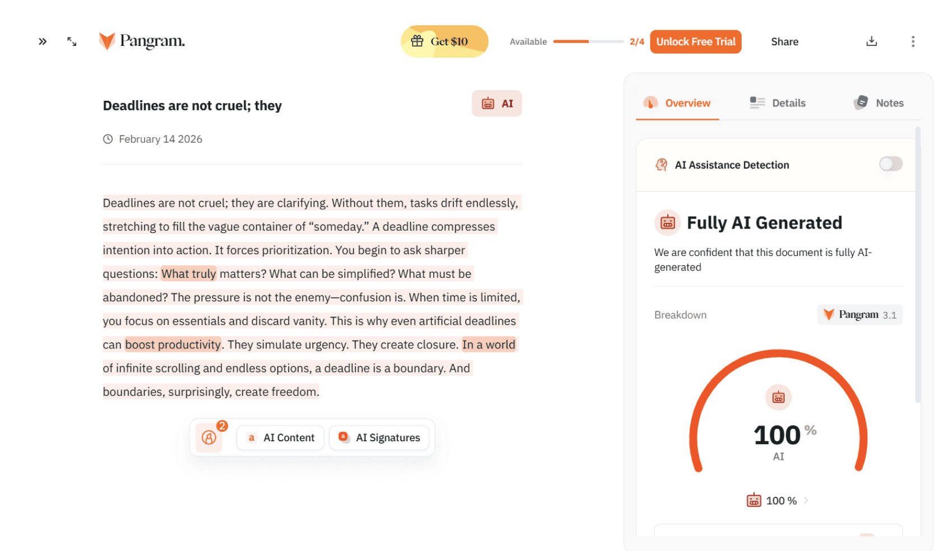Toggle the AI Content highlight filter

281,438
